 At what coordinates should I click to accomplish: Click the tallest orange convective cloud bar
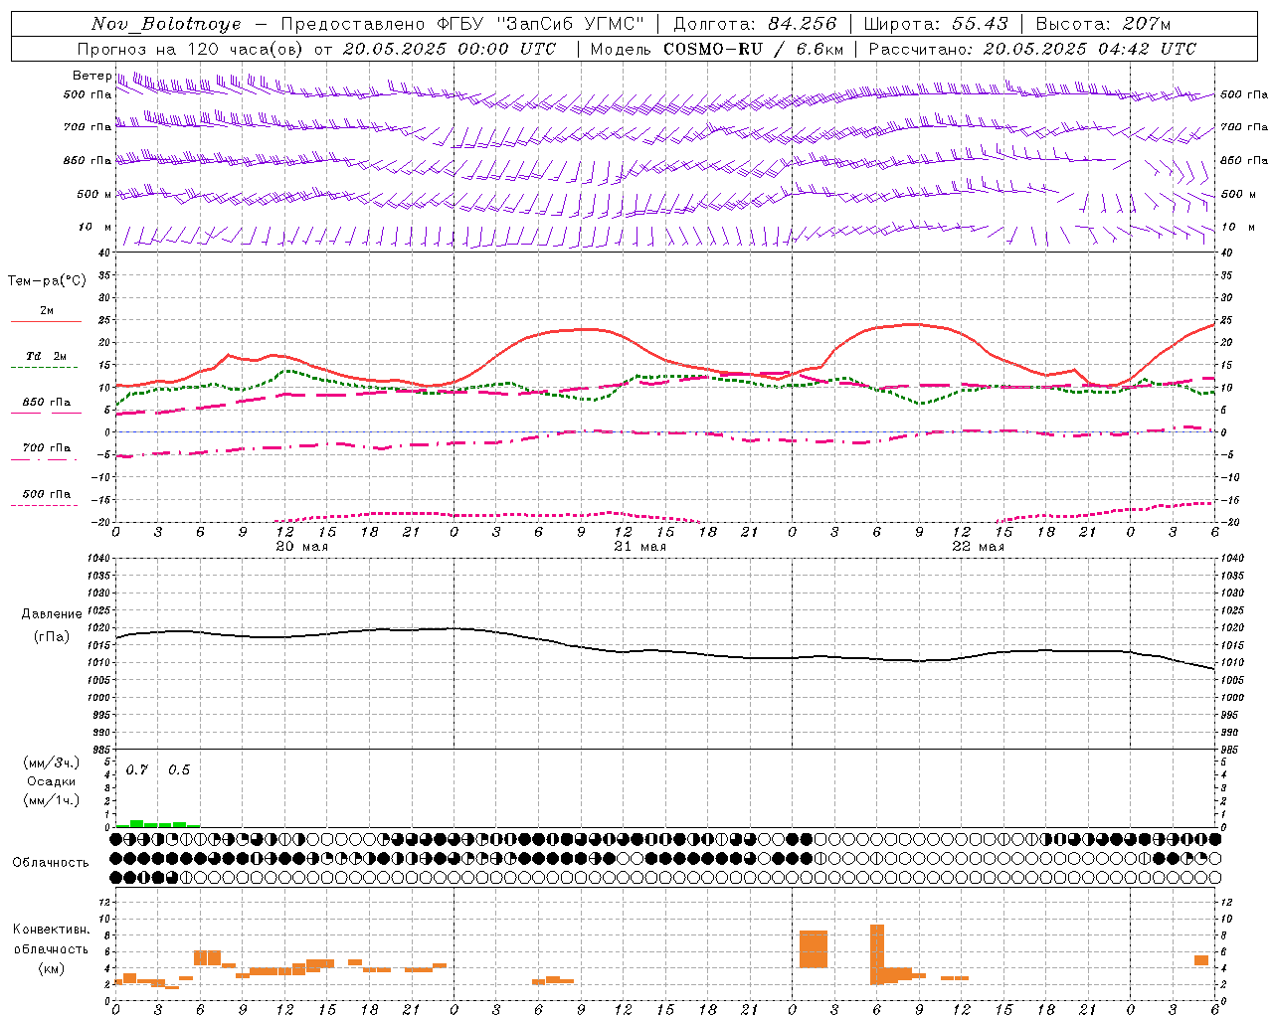pos(877,954)
